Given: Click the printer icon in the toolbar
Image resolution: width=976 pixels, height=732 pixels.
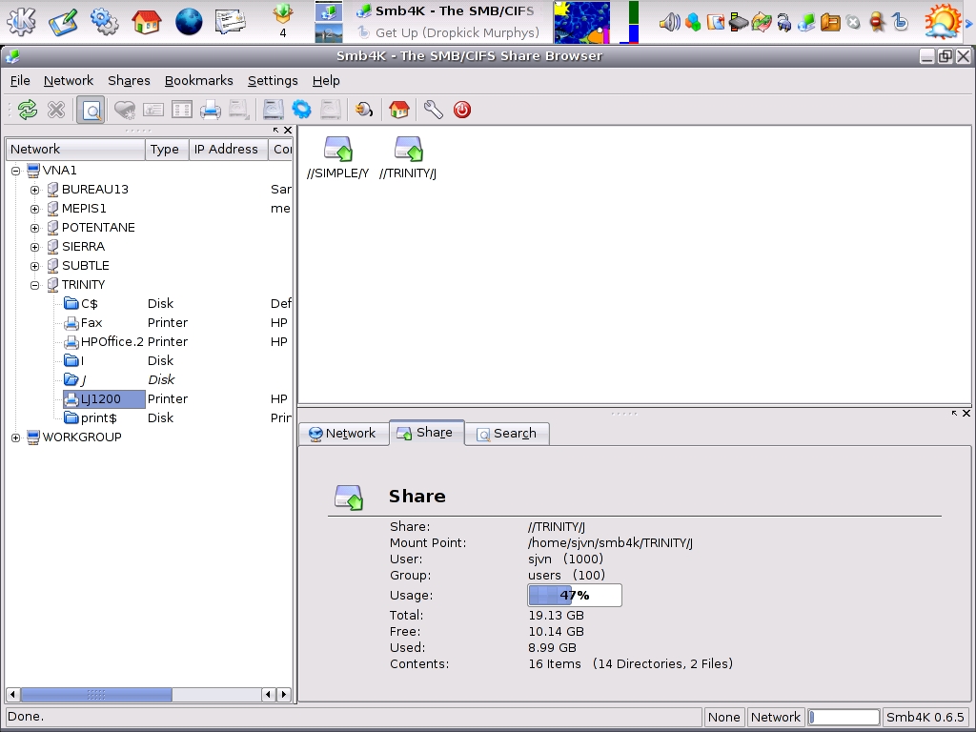Looking at the screenshot, I should click(211, 110).
